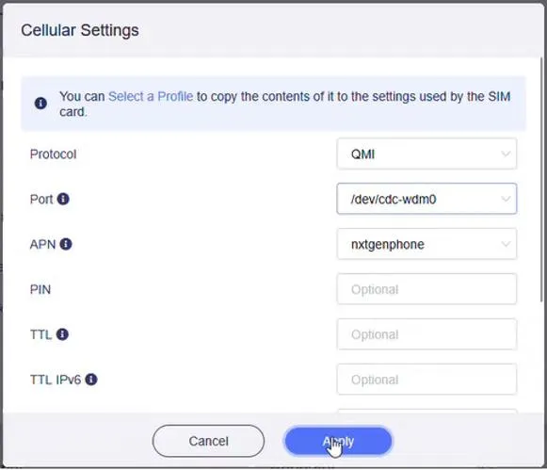Cancel the Cellular Settings dialog

(x=208, y=441)
